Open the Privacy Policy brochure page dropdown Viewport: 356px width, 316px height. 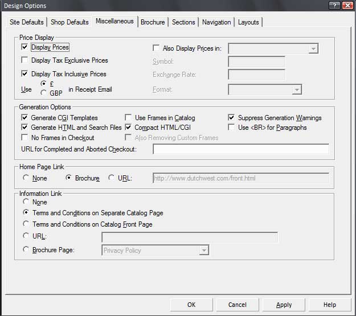pos(204,251)
